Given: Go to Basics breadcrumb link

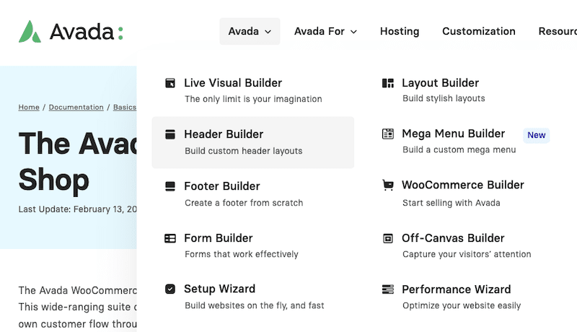Looking at the screenshot, I should pos(125,107).
